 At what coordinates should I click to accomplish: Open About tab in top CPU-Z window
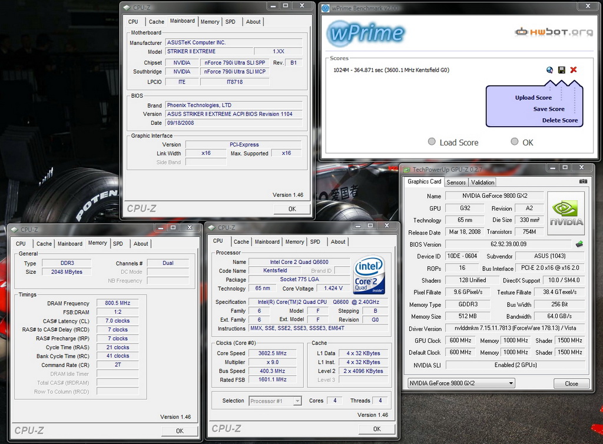[x=253, y=22]
